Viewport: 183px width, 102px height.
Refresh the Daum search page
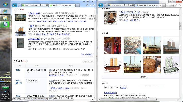pos(131,5)
